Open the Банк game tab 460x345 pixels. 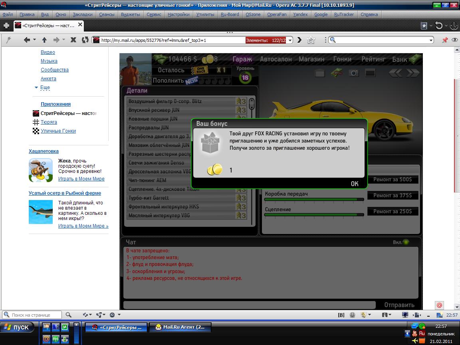pos(400,59)
